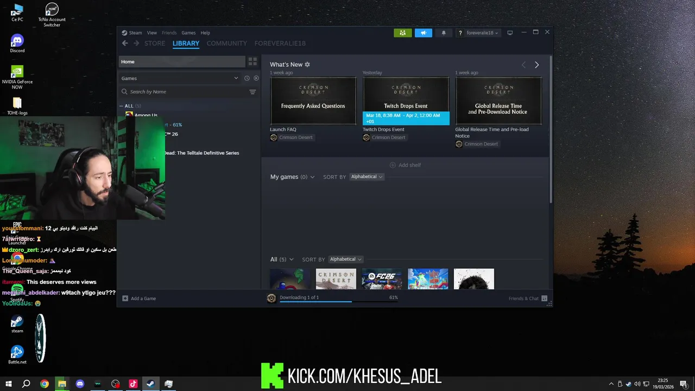Screen dimensions: 695x391
Task: Toggle sort by recent activity clock icon
Action: (247, 78)
